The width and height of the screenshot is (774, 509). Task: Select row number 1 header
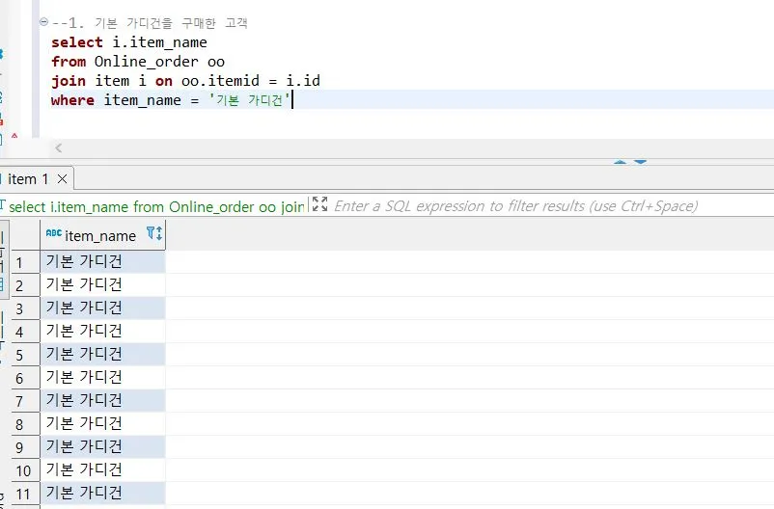pos(25,262)
